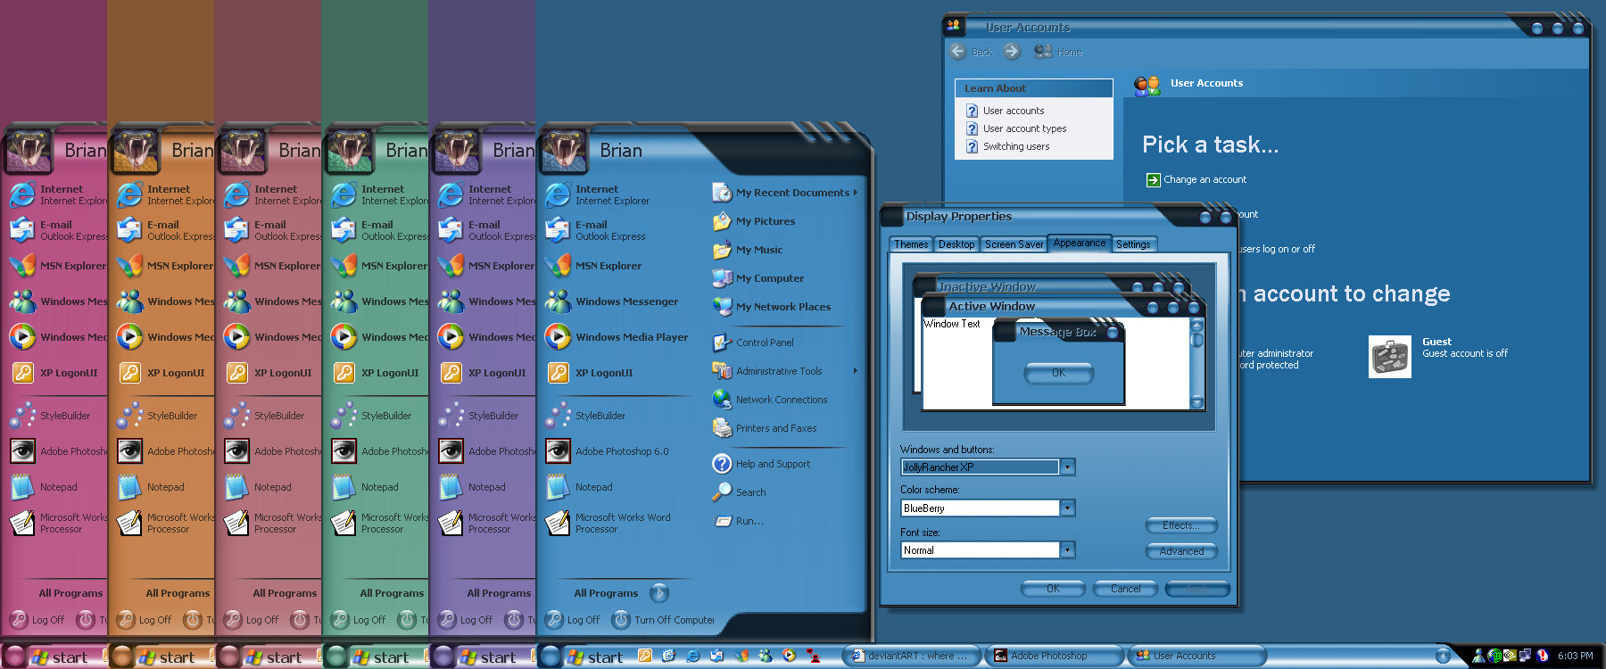Open My Network Places

tap(772, 307)
